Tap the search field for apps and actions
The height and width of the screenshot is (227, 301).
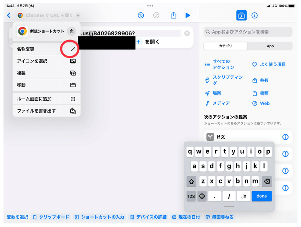click(248, 32)
